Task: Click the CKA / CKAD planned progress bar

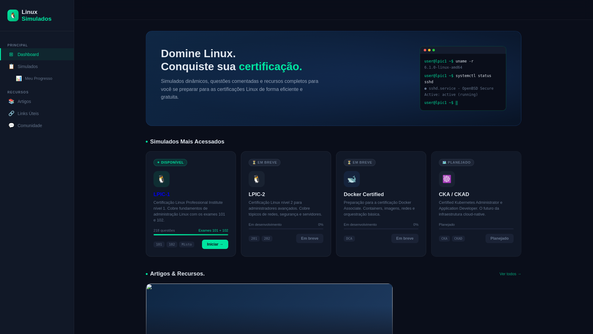Action: 476,229
